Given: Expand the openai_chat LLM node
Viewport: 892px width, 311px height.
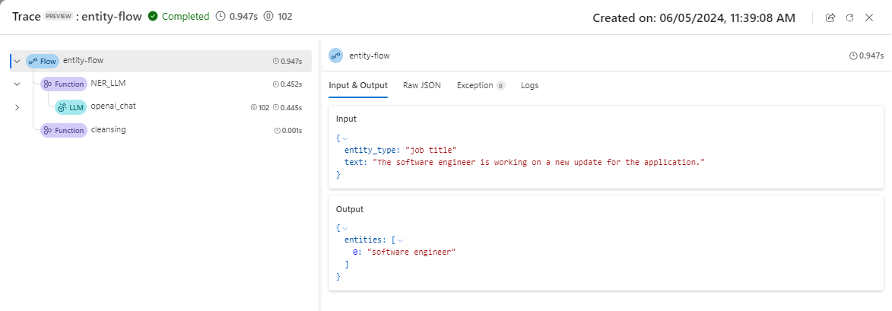Looking at the screenshot, I should pos(17,107).
